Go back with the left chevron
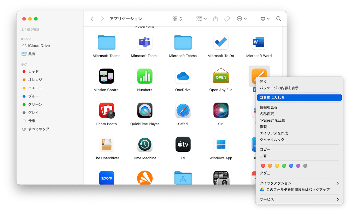This screenshot has width=350, height=212. click(92, 19)
